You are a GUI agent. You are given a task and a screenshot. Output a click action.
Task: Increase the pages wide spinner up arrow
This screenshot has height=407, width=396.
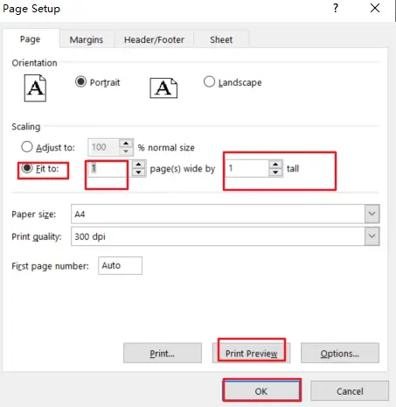click(139, 165)
